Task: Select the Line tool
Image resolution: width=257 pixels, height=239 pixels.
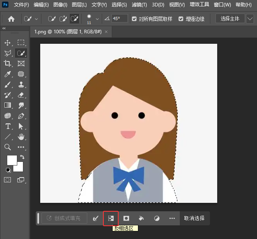Action: (8, 137)
